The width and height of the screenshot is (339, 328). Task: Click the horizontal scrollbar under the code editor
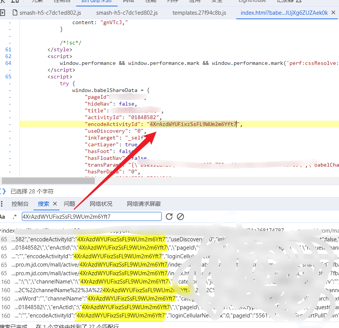coord(48,181)
